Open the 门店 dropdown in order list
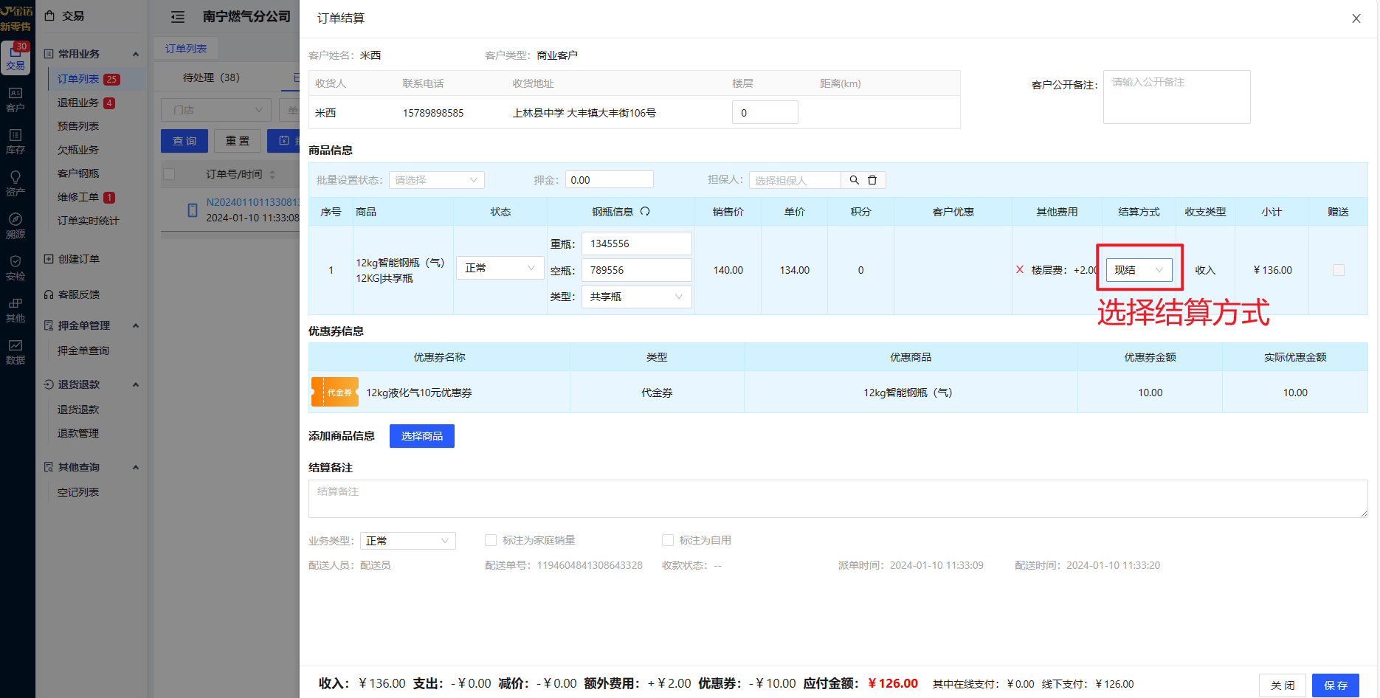This screenshot has height=698, width=1380. [216, 110]
